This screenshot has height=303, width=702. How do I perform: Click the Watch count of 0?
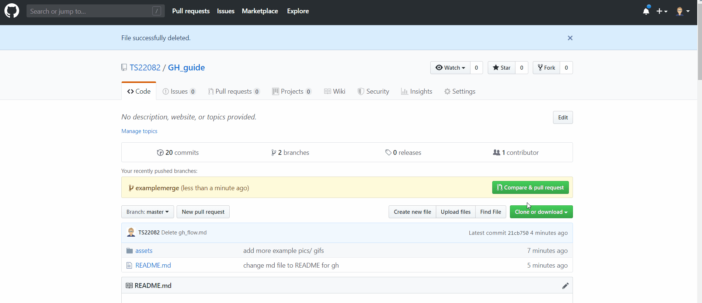tap(476, 67)
